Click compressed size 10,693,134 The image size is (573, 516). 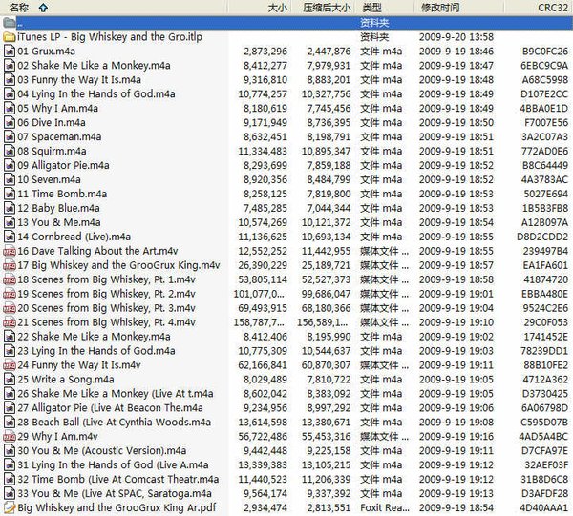pos(326,237)
